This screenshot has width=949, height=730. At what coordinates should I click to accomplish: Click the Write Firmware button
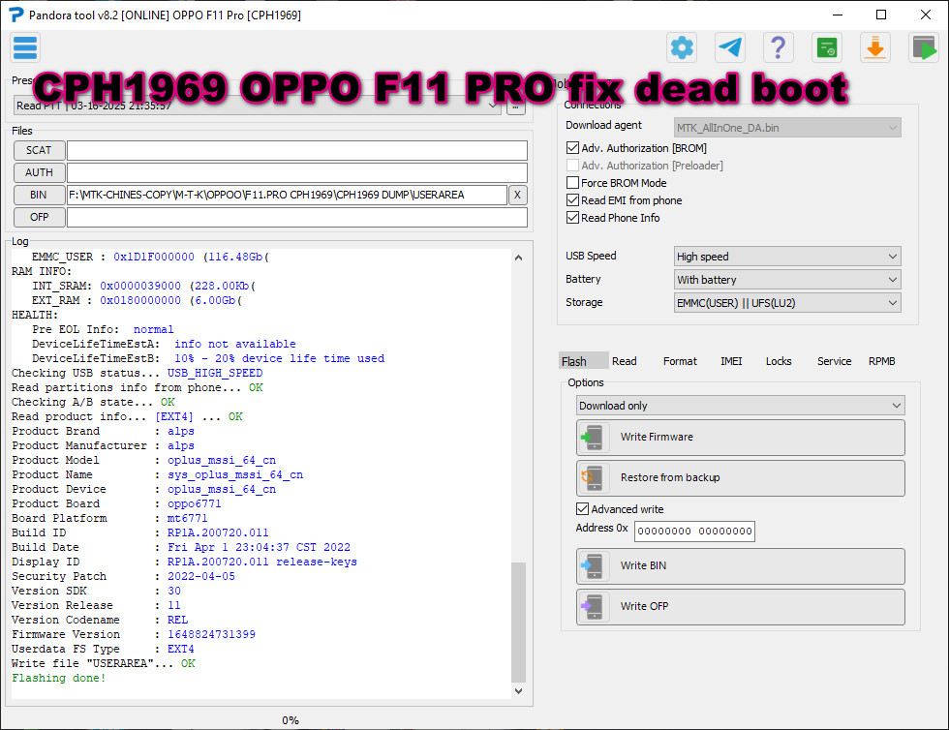click(x=740, y=438)
